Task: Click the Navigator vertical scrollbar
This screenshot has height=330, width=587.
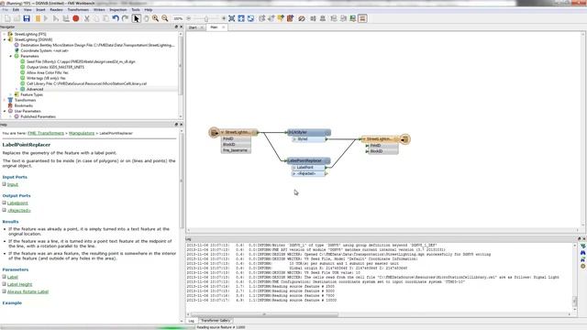Action: point(181,65)
